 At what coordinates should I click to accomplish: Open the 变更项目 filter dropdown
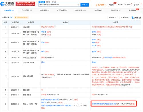[x=113, y=17]
